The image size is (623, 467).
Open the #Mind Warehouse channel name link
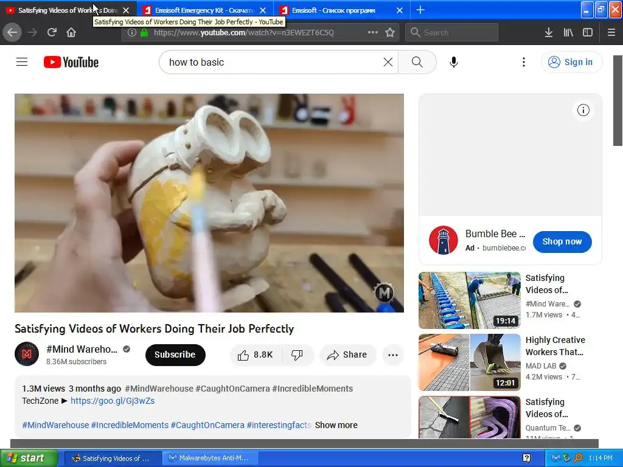(82, 349)
